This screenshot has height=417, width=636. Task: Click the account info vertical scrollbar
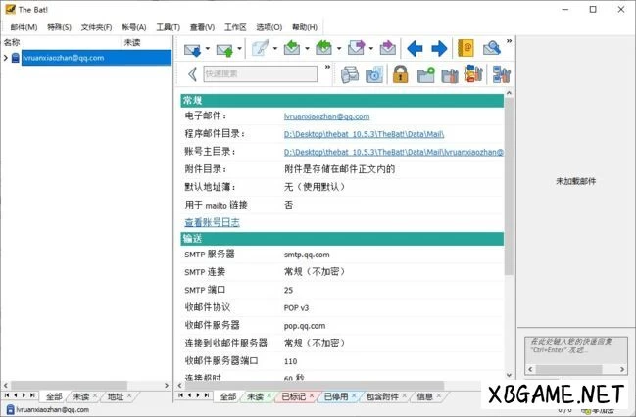pyautogui.click(x=508, y=196)
